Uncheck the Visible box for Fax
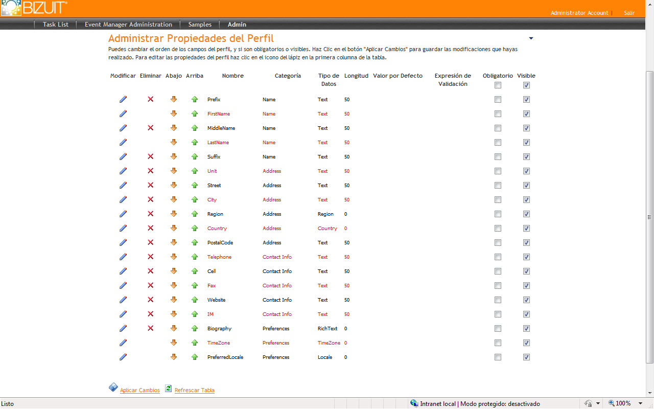Screen dimensions: 654x409 [526, 286]
